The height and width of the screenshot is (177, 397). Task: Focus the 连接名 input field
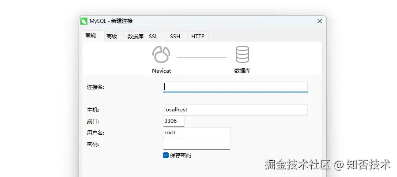click(x=235, y=87)
